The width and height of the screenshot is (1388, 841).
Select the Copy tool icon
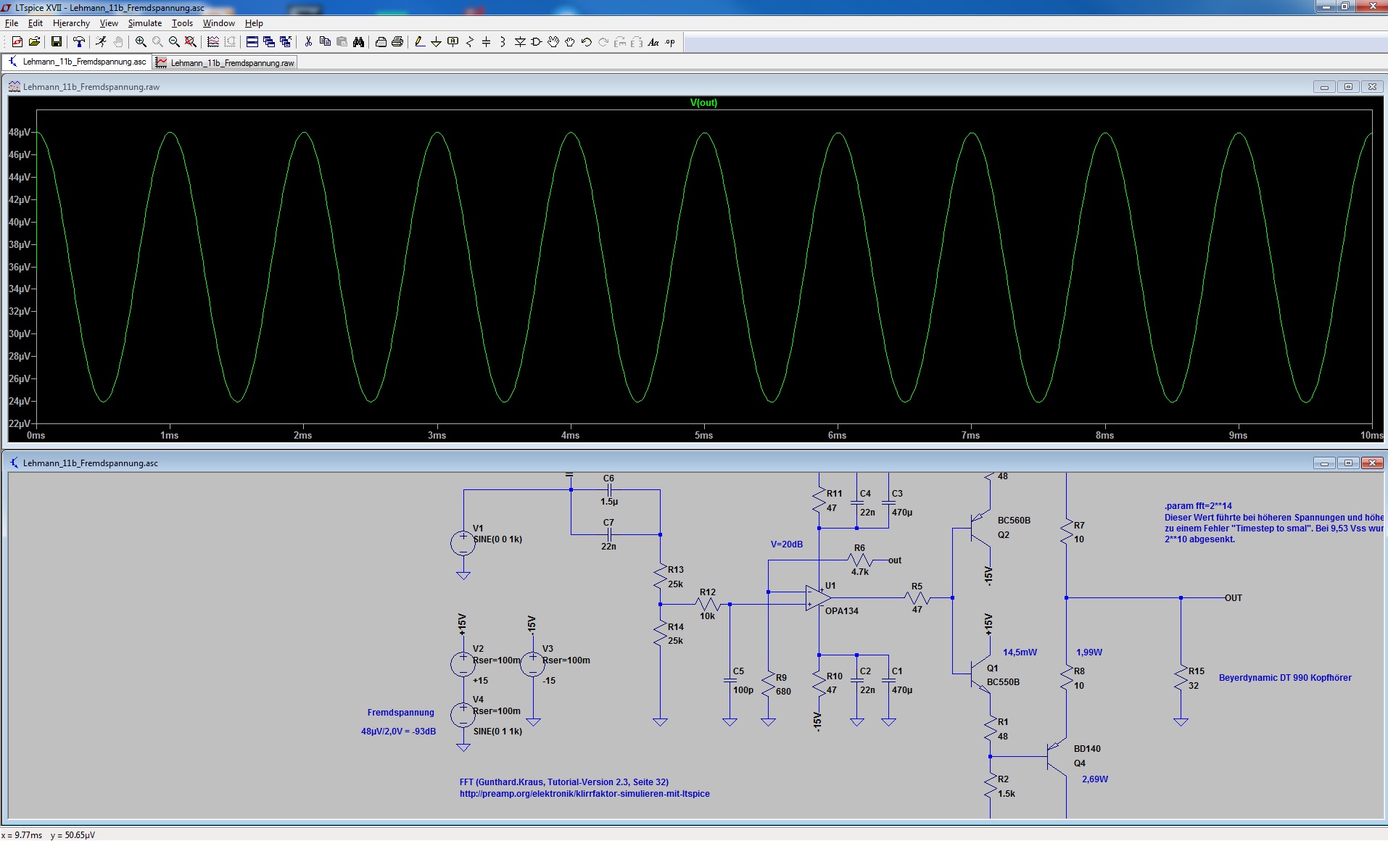click(x=325, y=42)
